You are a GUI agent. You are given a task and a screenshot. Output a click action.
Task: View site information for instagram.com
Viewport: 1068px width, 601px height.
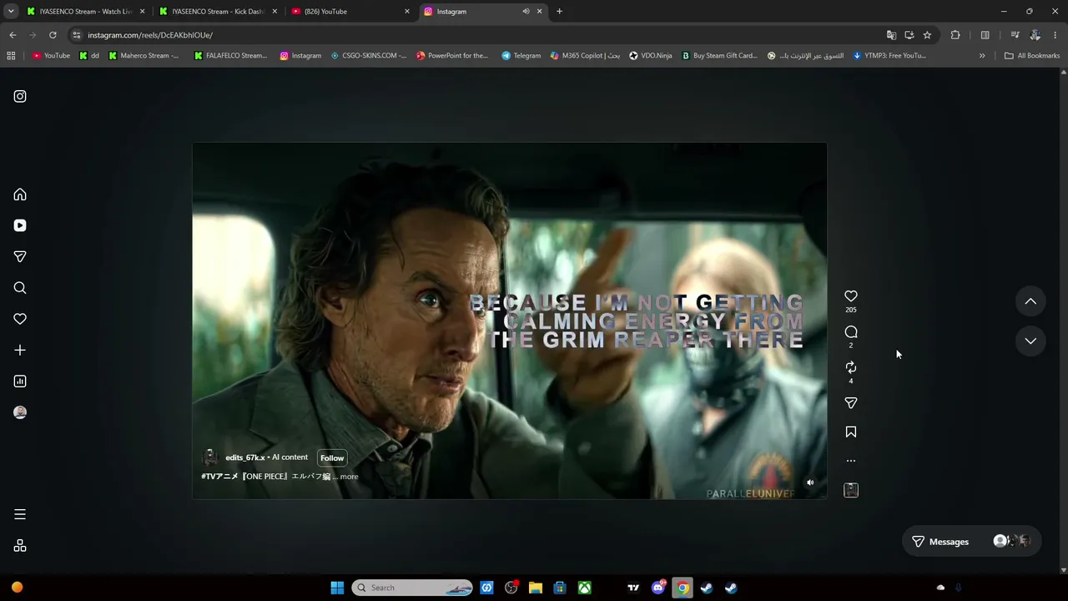click(77, 35)
